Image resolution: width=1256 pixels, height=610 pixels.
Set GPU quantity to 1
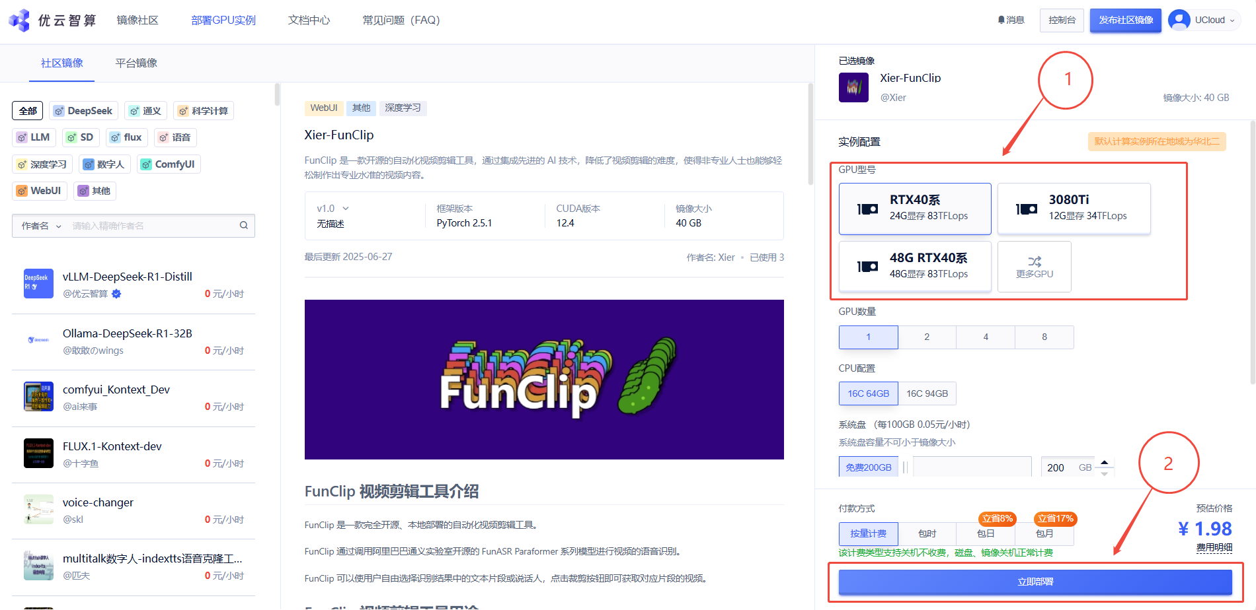pyautogui.click(x=869, y=337)
